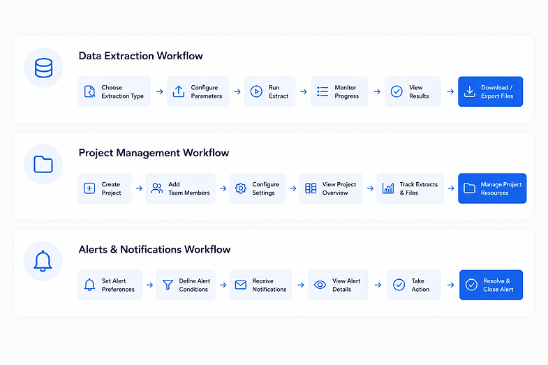Click the Data Extraction Workflow heading
The width and height of the screenshot is (548, 365).
tap(140, 56)
